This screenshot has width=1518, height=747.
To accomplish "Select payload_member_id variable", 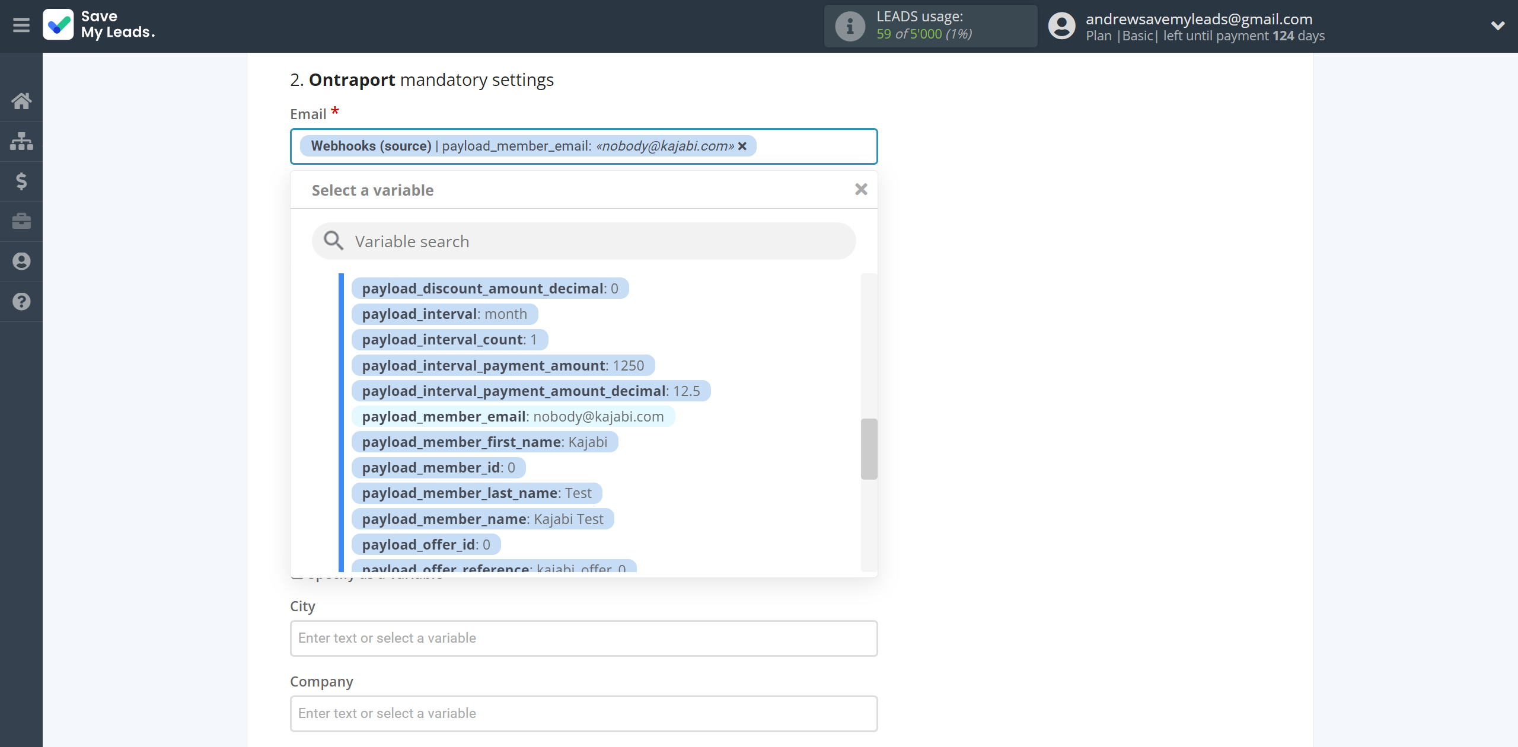I will [x=438, y=468].
